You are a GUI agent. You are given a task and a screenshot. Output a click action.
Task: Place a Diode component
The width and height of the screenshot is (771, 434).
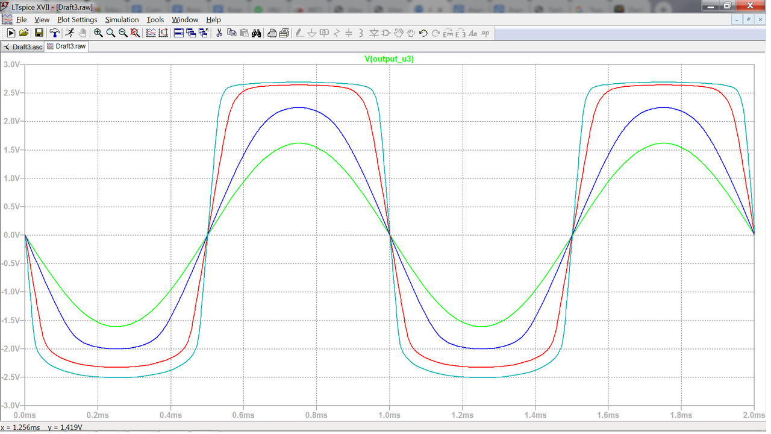point(374,33)
